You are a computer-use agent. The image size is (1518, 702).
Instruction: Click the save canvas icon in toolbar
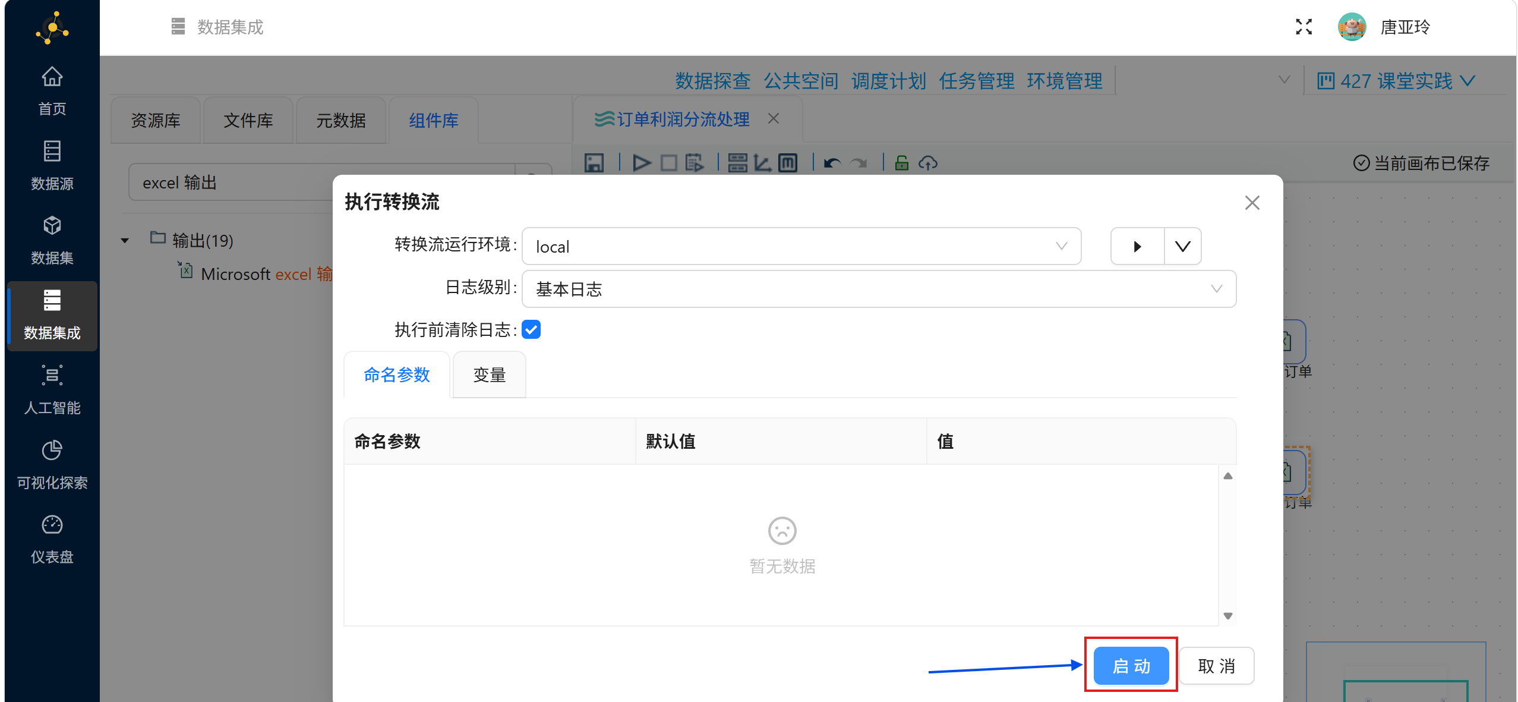(594, 163)
